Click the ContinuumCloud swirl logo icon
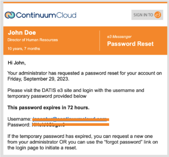This screenshot has height=157, width=169. coord(10,15)
